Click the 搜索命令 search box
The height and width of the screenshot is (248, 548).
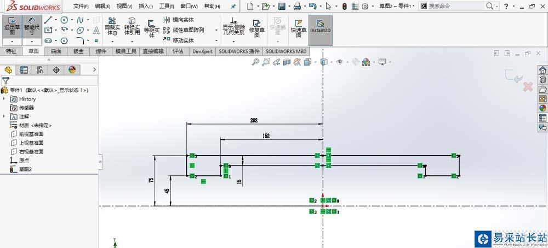[457, 6]
